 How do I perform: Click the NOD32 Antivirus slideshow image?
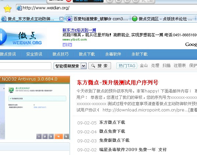point(35,108)
